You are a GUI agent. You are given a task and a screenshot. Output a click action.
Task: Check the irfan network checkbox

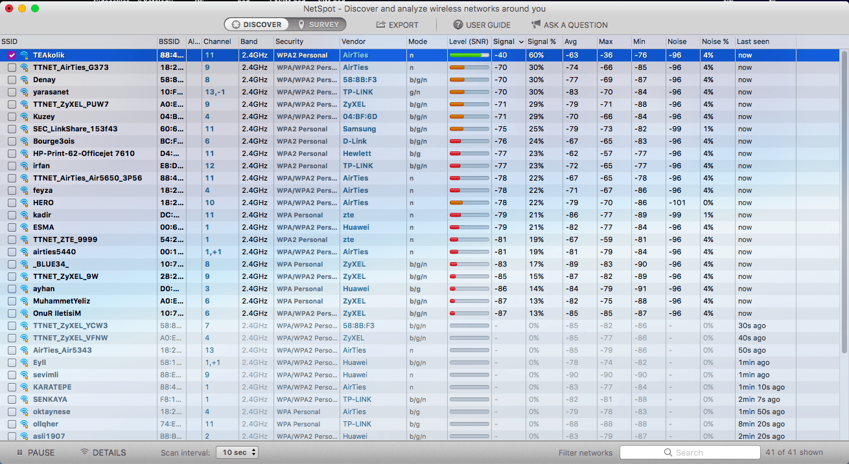click(x=12, y=166)
